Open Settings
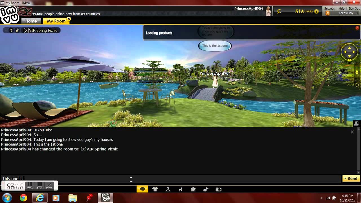The height and width of the screenshot is (203, 361). [329, 8]
